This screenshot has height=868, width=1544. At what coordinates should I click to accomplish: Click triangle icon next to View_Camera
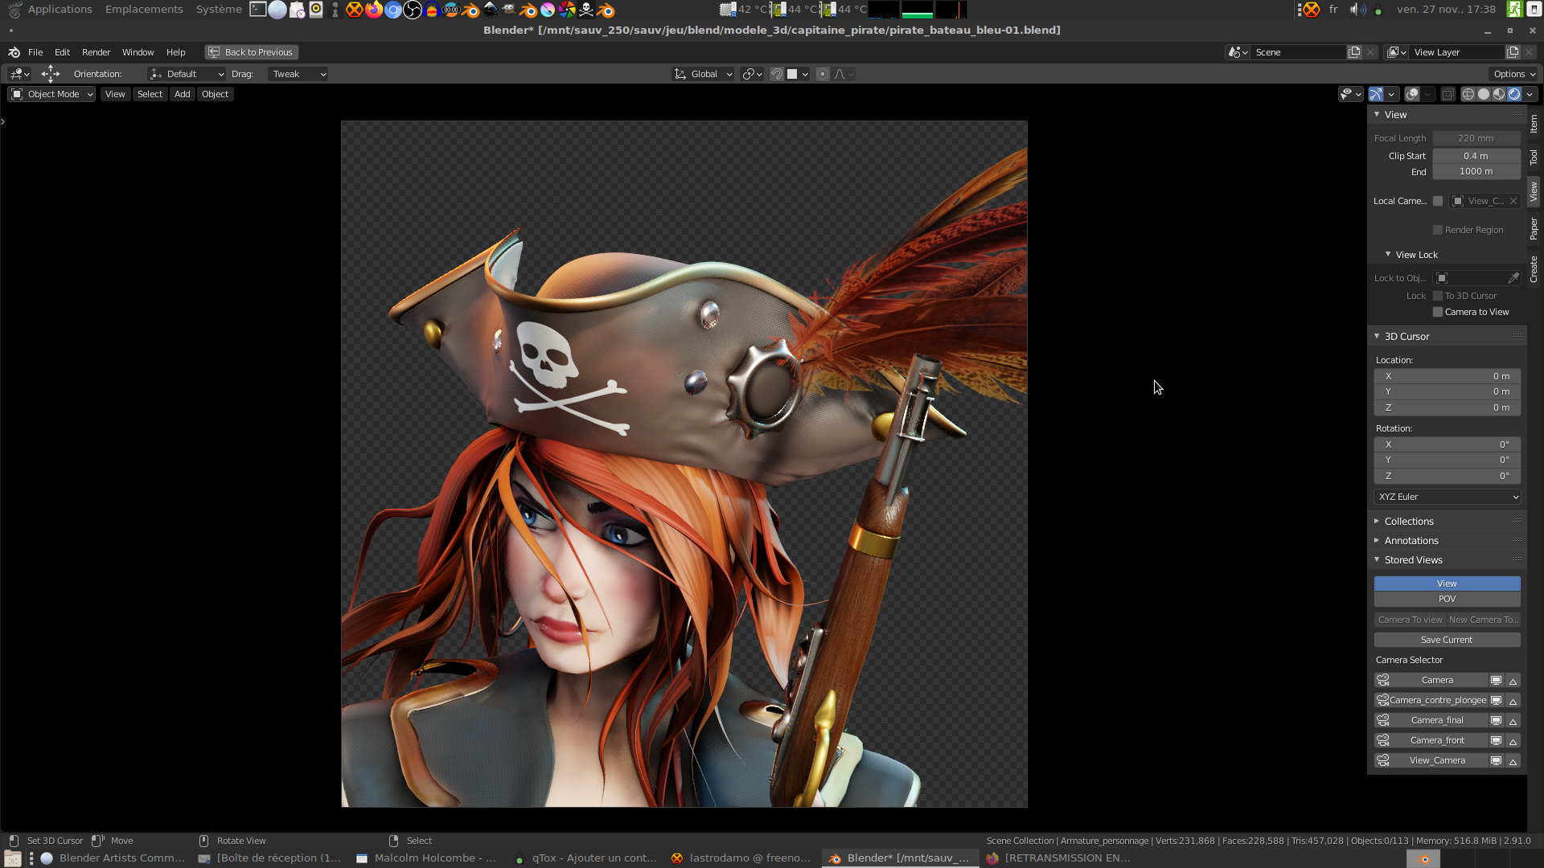click(x=1513, y=760)
